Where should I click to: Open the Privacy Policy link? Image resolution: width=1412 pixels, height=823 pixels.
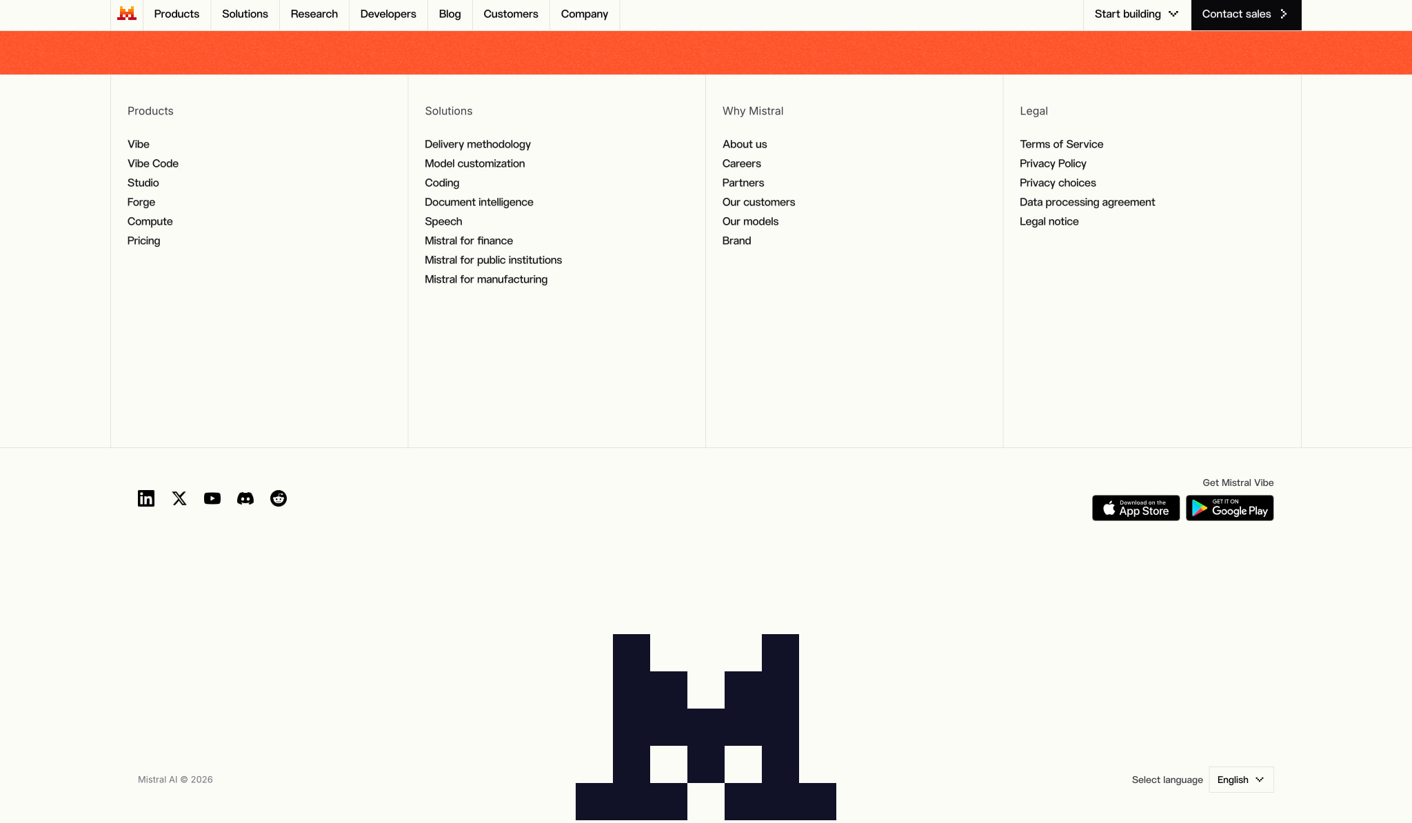click(x=1053, y=163)
